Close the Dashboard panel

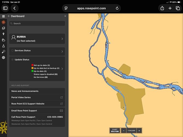coord(65,16)
